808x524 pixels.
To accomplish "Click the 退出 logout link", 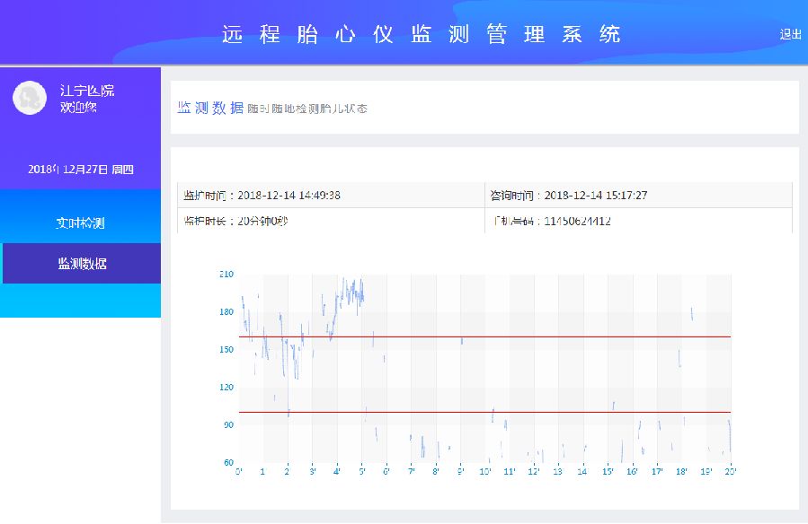I will 790,34.
